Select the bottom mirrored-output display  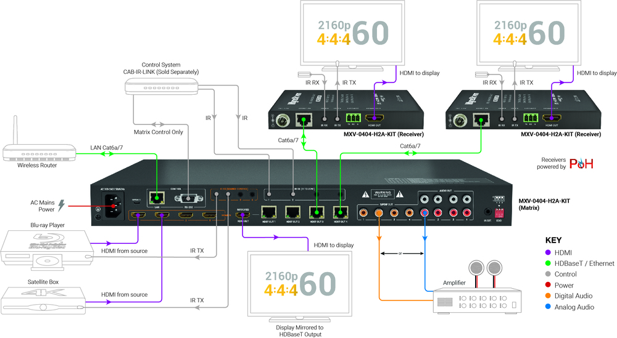[x=300, y=286]
